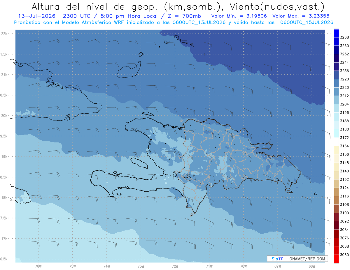Screen dimensions: 350x270
Task: Click the '73W' longitude axis label
Action: tap(141, 266)
